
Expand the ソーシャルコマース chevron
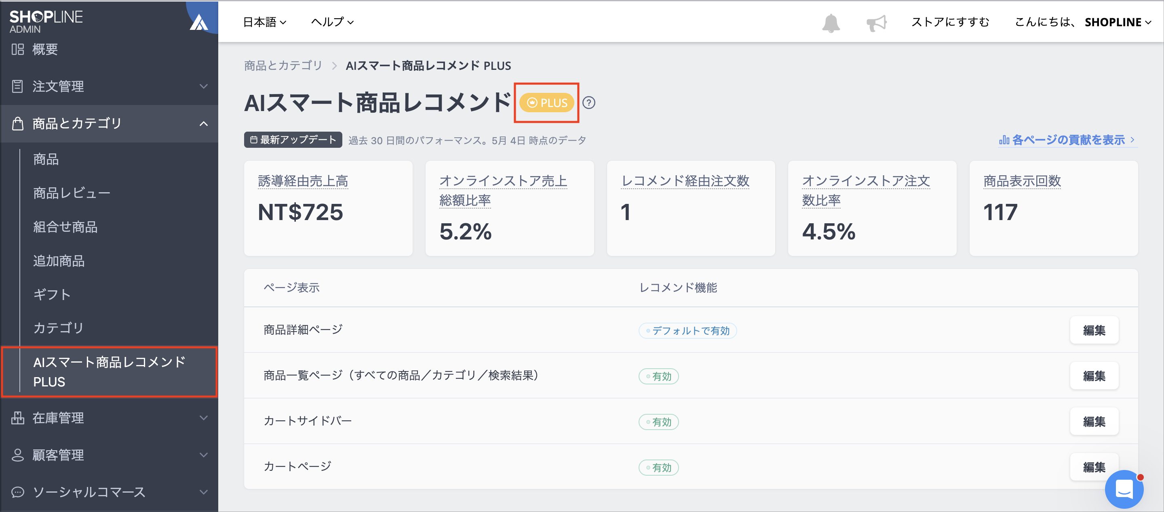point(204,492)
